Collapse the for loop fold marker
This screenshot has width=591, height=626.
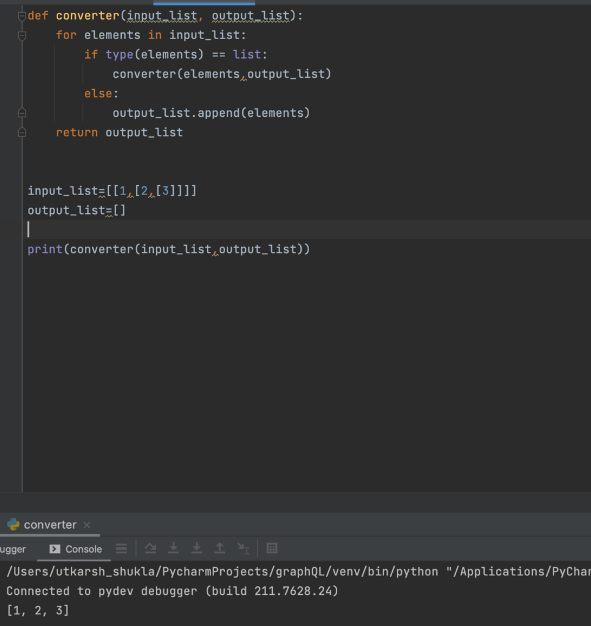[22, 35]
